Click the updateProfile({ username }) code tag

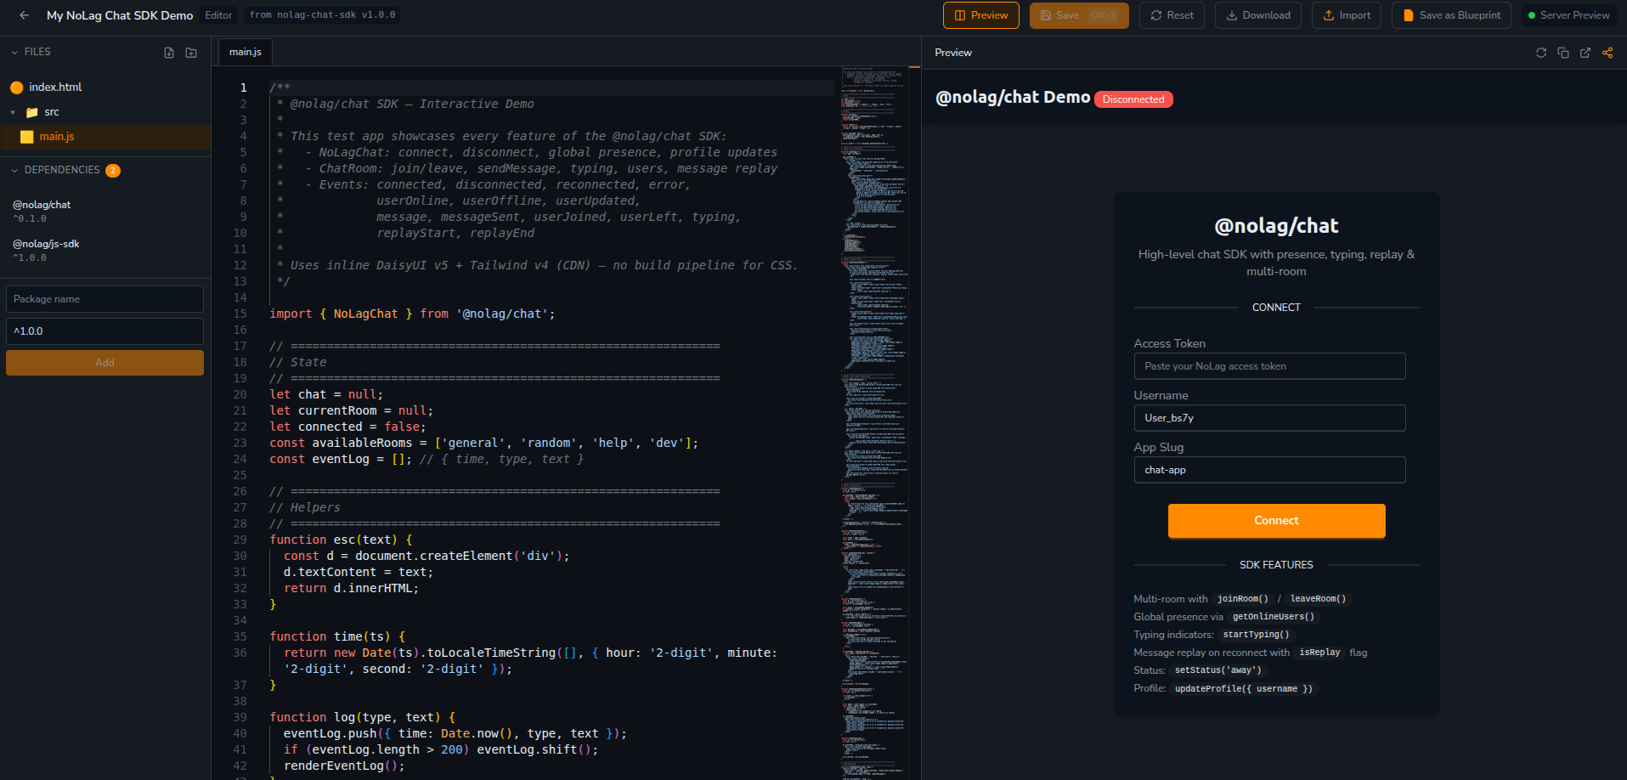pos(1244,689)
